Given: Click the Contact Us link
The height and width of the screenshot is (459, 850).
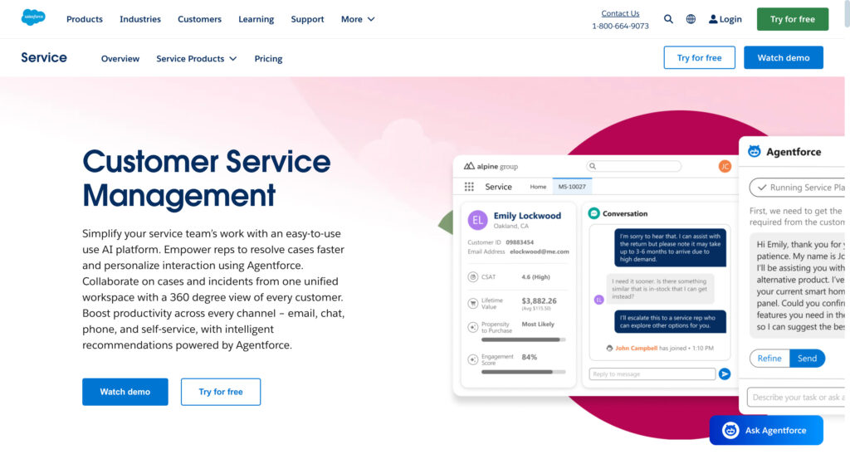Looking at the screenshot, I should click(620, 13).
